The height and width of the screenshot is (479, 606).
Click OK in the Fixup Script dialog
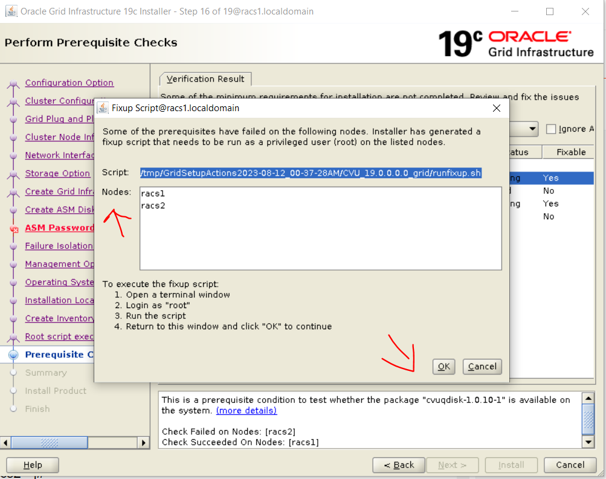[x=443, y=366]
